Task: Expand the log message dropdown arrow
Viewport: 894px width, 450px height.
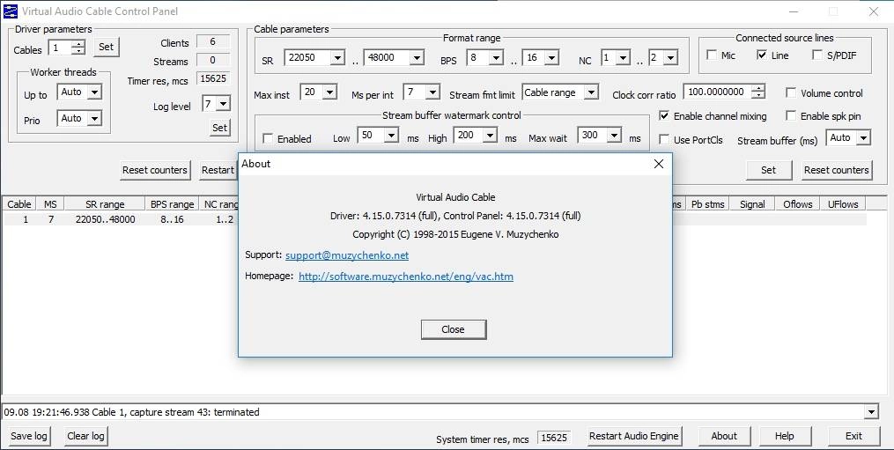Action: 871,412
